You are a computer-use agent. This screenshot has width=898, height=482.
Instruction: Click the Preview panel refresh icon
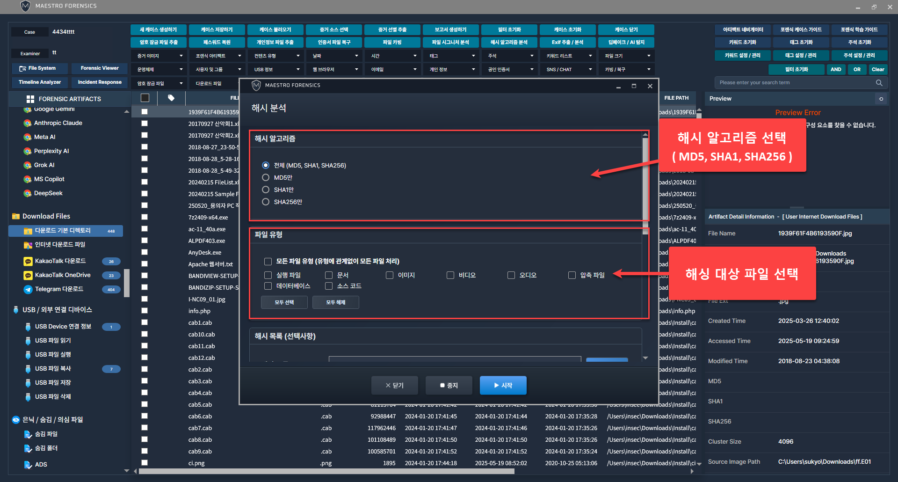click(881, 99)
